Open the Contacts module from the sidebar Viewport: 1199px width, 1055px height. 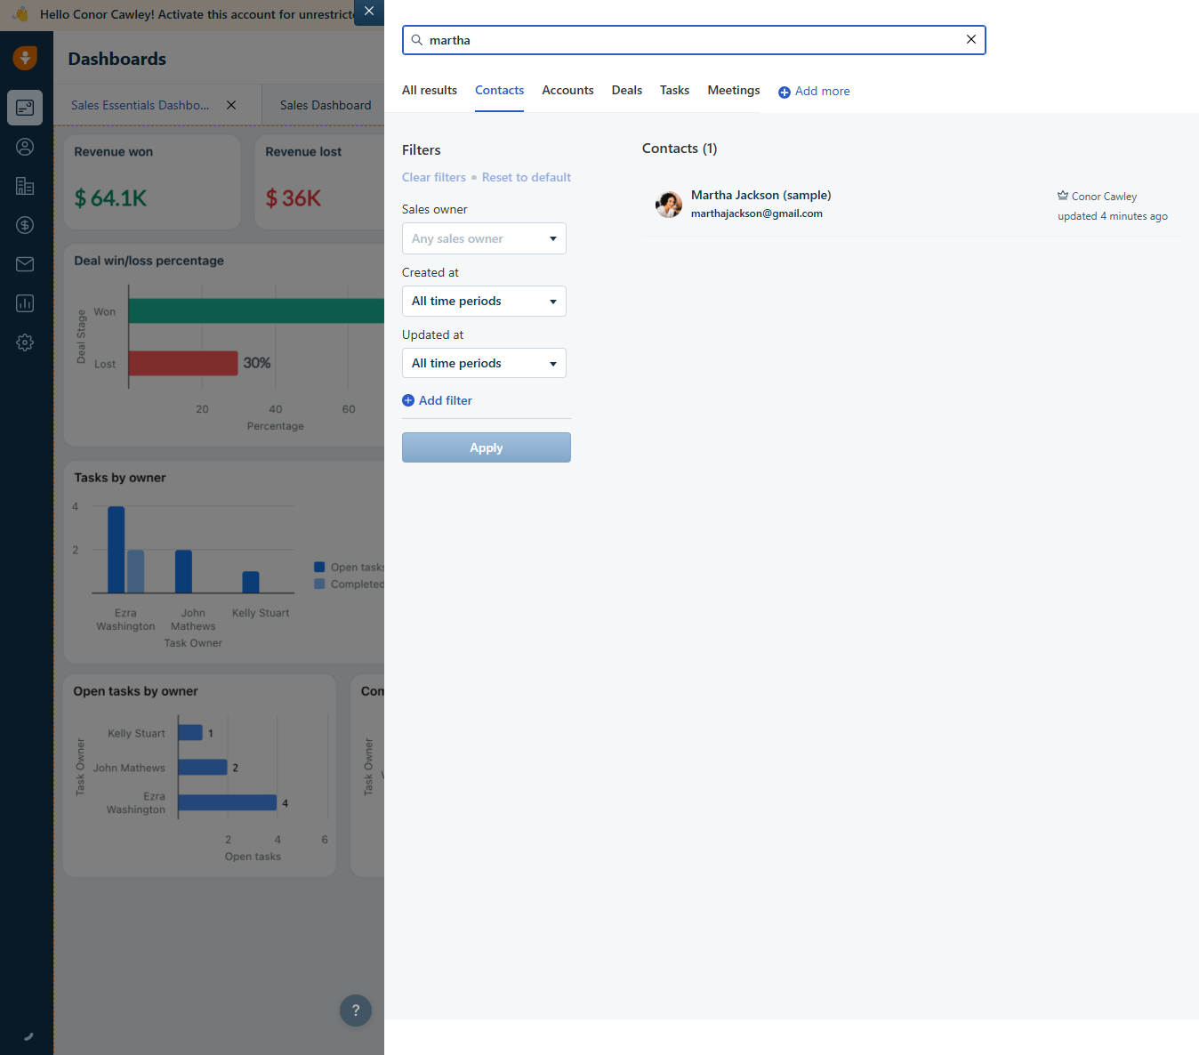(25, 147)
